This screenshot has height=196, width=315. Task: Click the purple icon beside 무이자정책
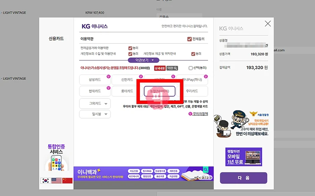tap(190, 114)
